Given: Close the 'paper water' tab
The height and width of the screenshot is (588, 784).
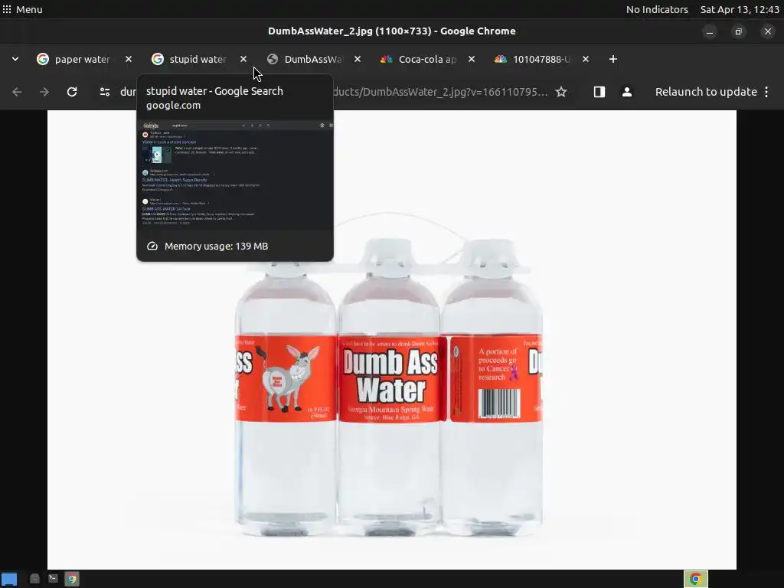Looking at the screenshot, I should 129,59.
